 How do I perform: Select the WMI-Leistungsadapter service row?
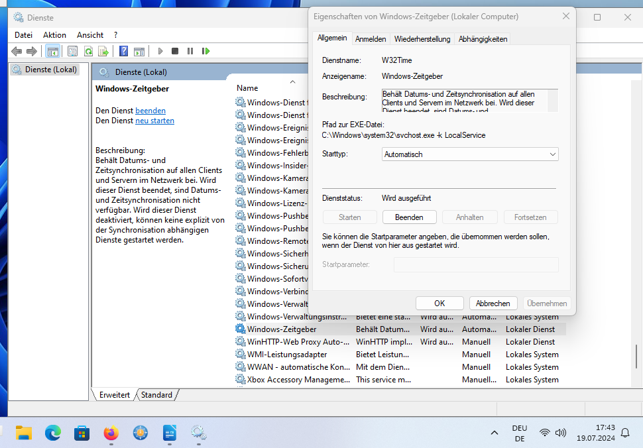(x=400, y=355)
